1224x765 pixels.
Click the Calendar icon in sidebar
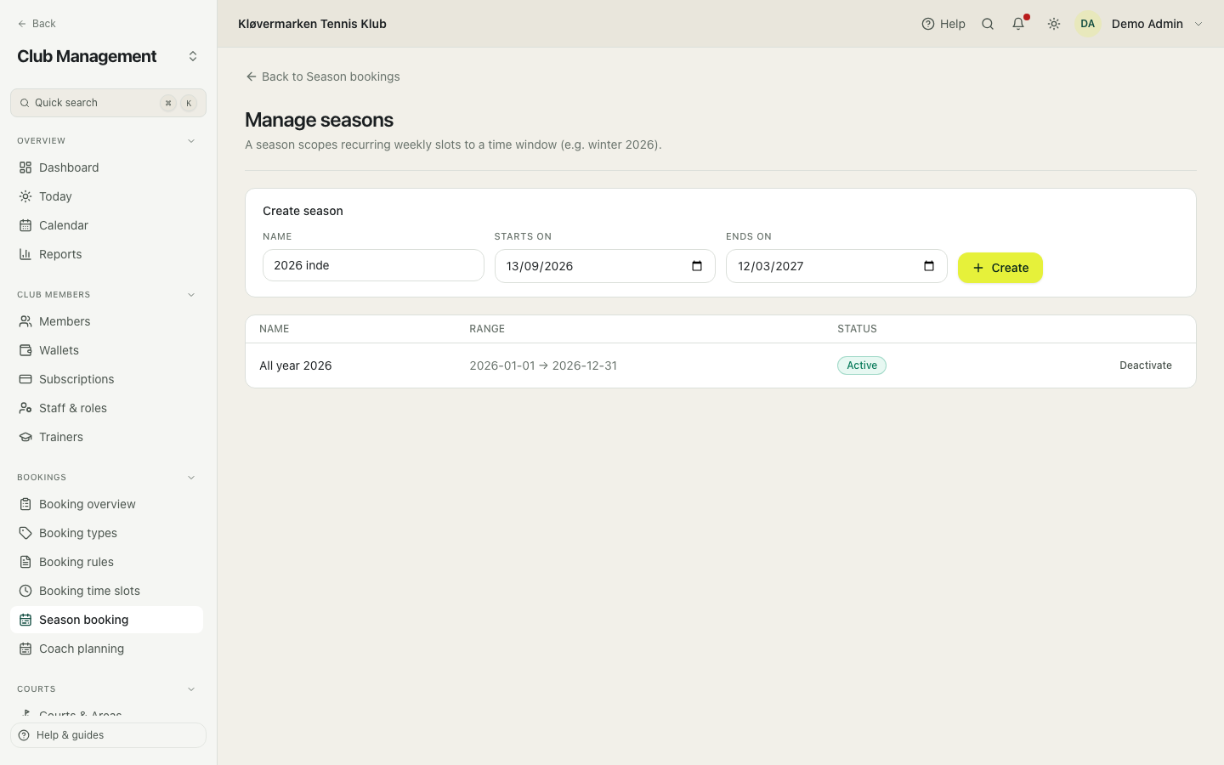click(x=25, y=225)
